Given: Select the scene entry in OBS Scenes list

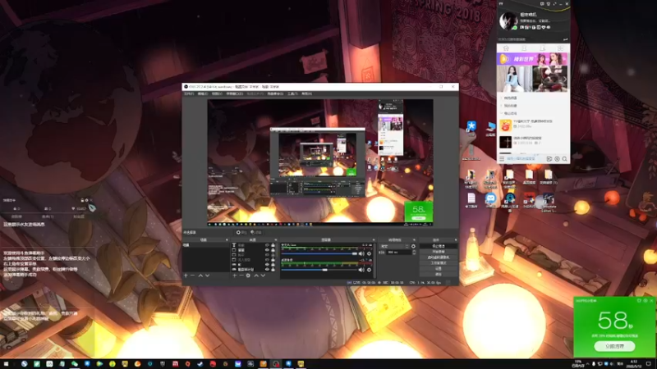Looking at the screenshot, I should (206, 245).
